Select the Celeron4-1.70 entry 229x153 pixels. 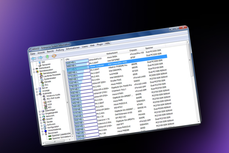coord(103,120)
